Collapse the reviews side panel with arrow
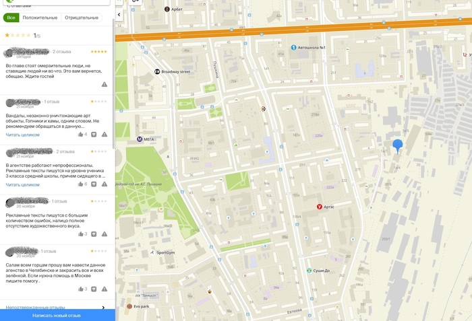This screenshot has height=321, width=472. click(x=119, y=14)
